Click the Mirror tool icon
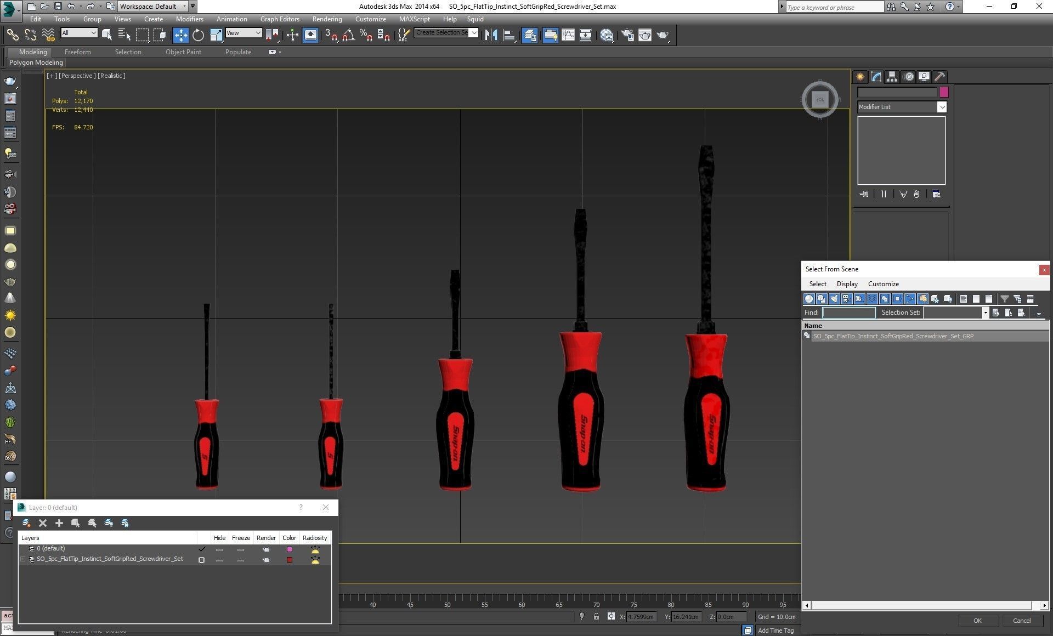The image size is (1053, 636). click(491, 35)
